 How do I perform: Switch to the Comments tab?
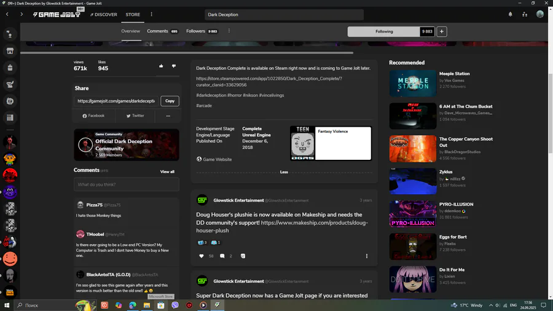click(162, 31)
